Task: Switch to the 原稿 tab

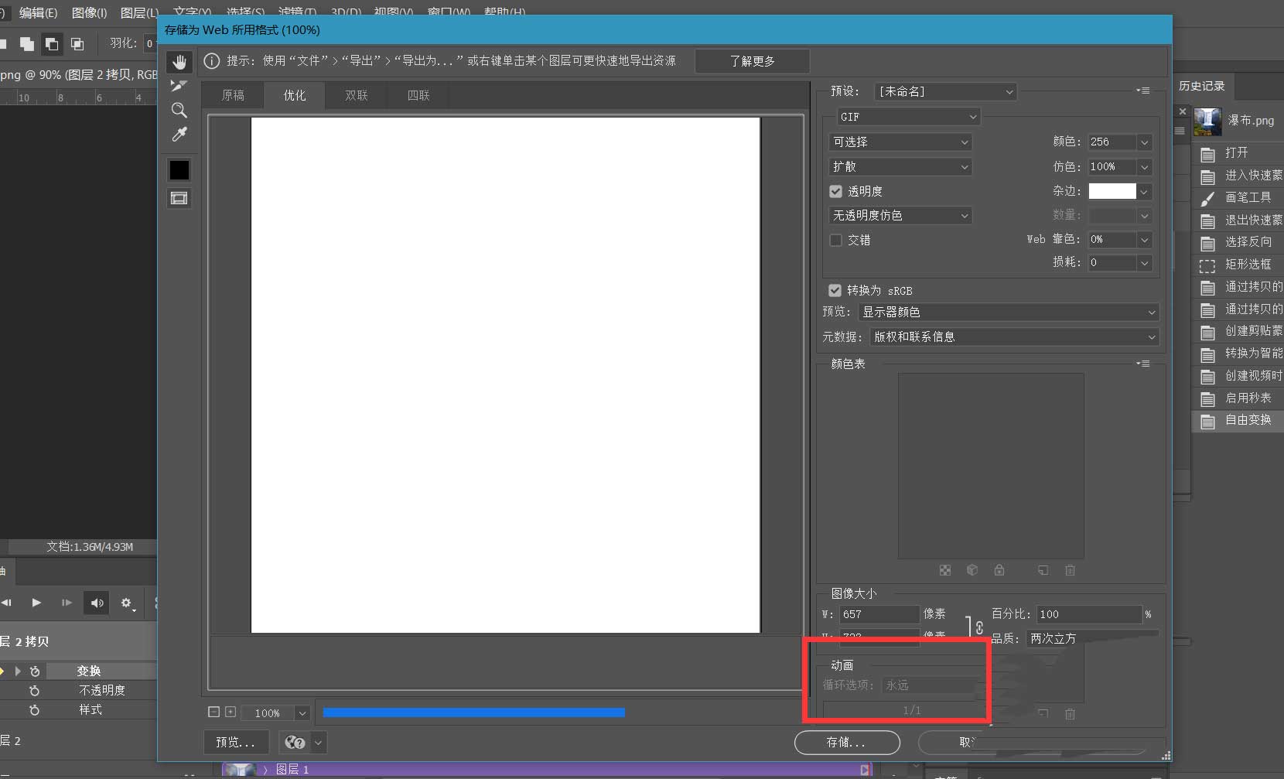Action: click(x=233, y=94)
